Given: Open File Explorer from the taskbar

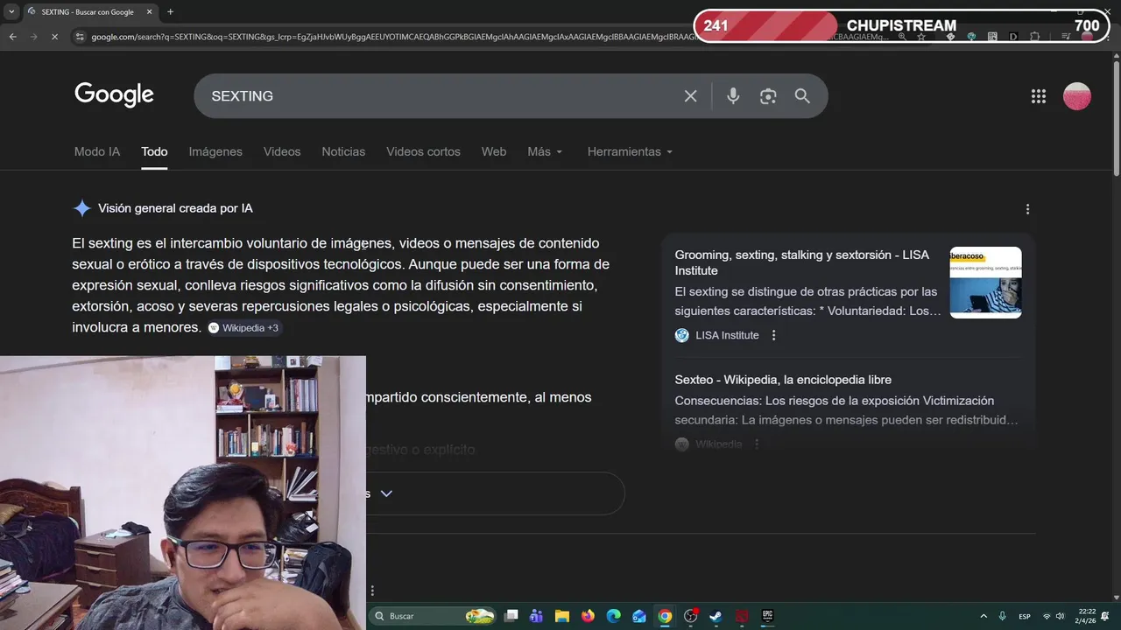Looking at the screenshot, I should [x=562, y=616].
